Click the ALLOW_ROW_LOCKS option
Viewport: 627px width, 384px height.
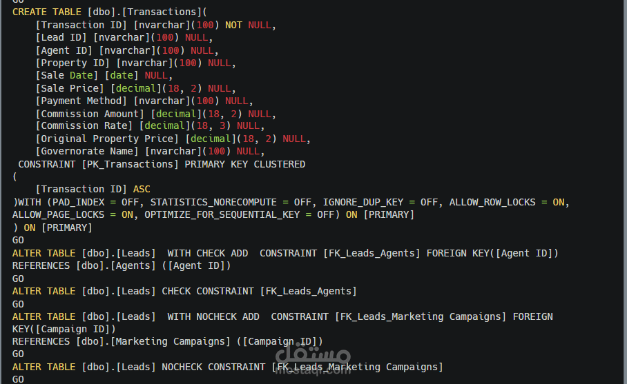tap(492, 203)
